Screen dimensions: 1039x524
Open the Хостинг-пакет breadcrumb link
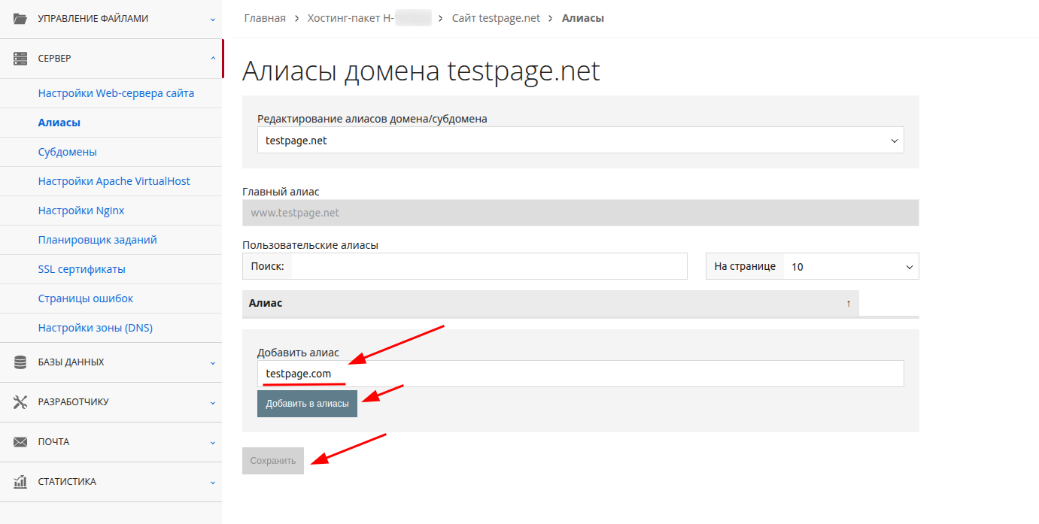coord(369,18)
